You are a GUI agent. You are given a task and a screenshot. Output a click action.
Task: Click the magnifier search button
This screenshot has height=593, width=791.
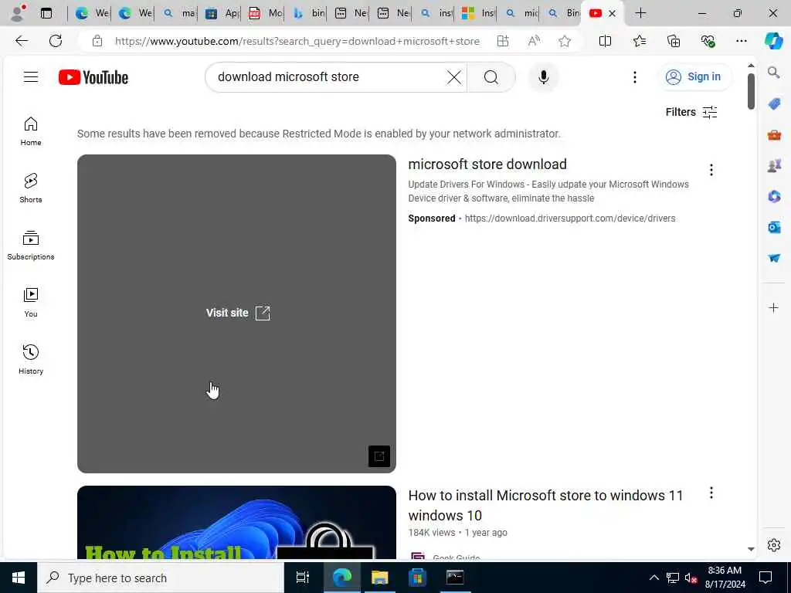pos(491,77)
